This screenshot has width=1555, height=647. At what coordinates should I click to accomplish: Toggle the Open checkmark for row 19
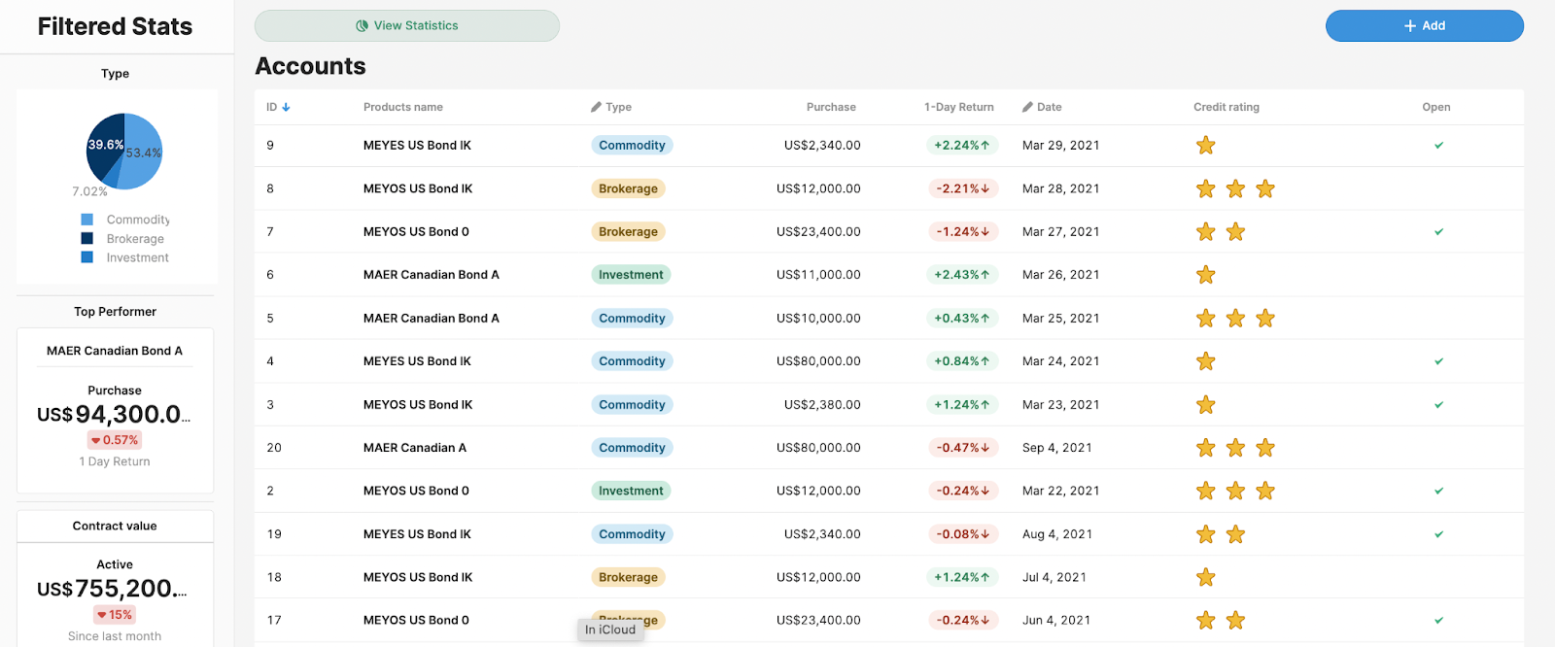[x=1438, y=534]
